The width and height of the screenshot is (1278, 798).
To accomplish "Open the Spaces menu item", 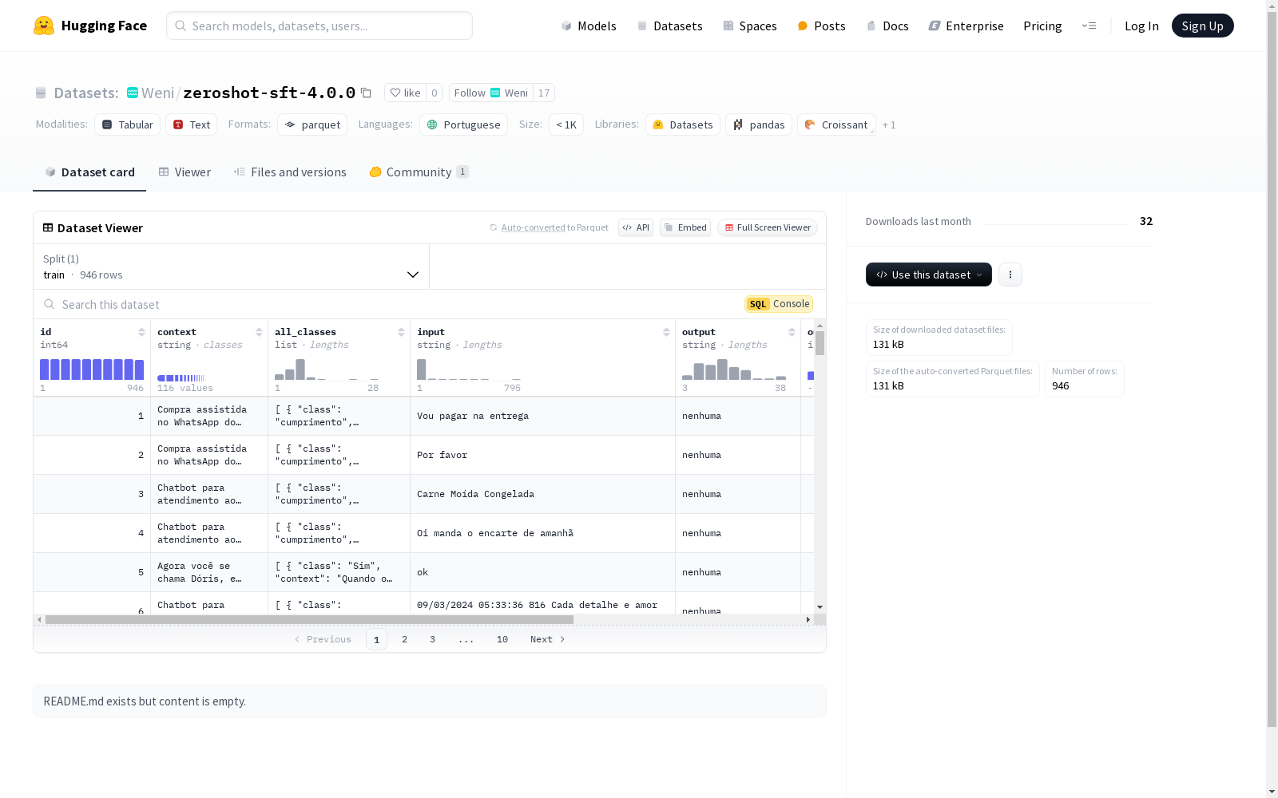I will (749, 26).
